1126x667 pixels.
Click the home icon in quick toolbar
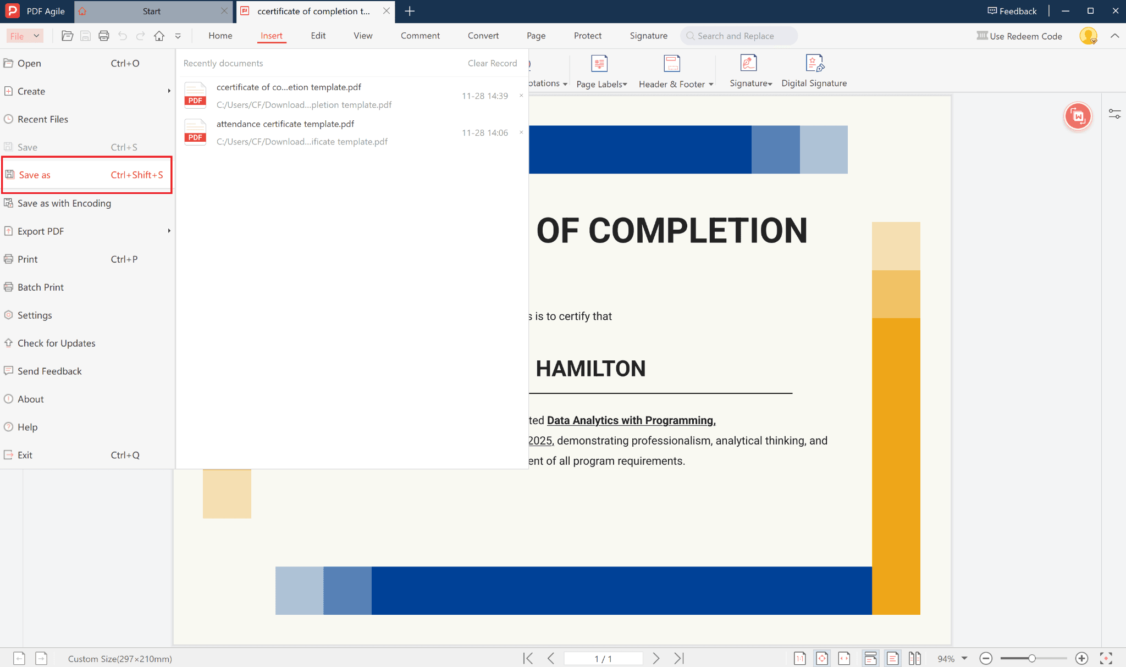pos(159,36)
